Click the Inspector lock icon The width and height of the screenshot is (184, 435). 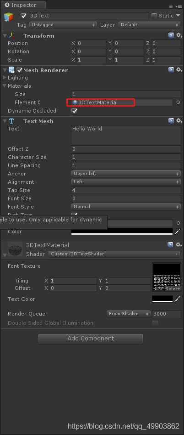[171, 6]
